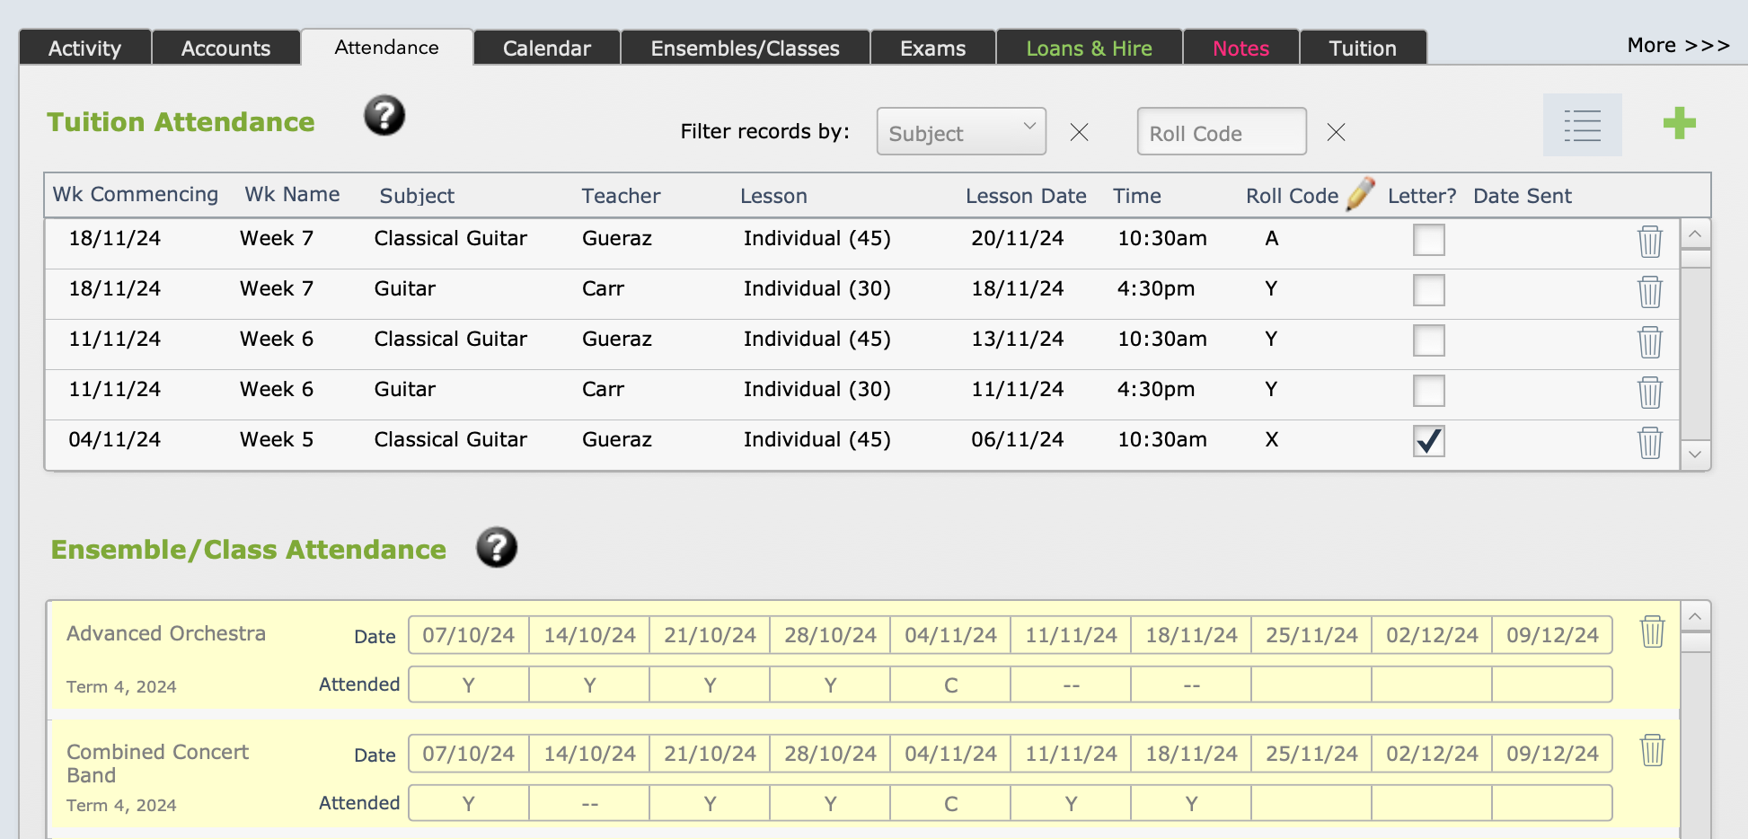Viewport: 1748px width, 839px height.
Task: Check the Letter box for Week 6 Guitar lesson
Action: [1428, 391]
